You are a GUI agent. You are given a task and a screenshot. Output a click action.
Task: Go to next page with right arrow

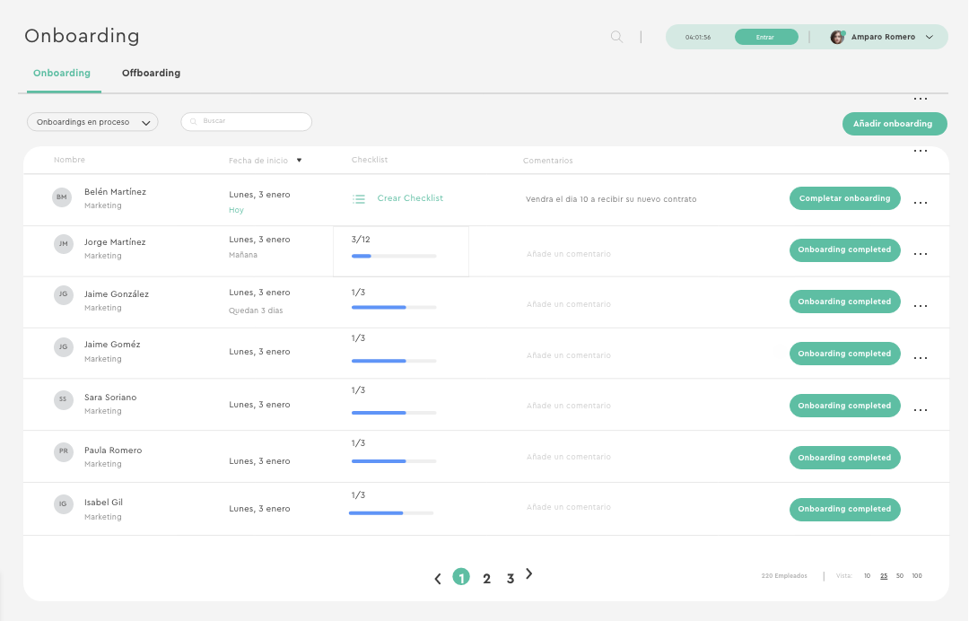click(529, 574)
